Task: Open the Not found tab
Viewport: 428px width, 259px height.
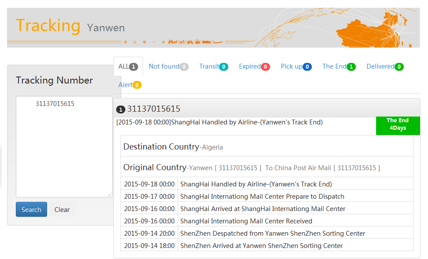Action: 168,66
